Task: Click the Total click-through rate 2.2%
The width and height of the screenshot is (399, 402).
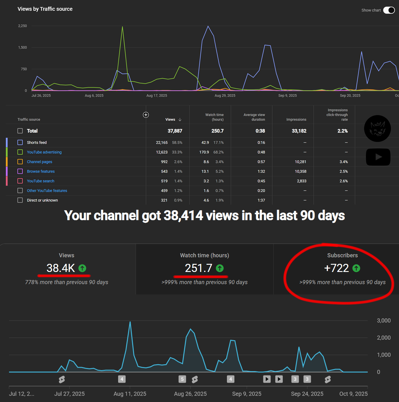Action: click(x=343, y=131)
